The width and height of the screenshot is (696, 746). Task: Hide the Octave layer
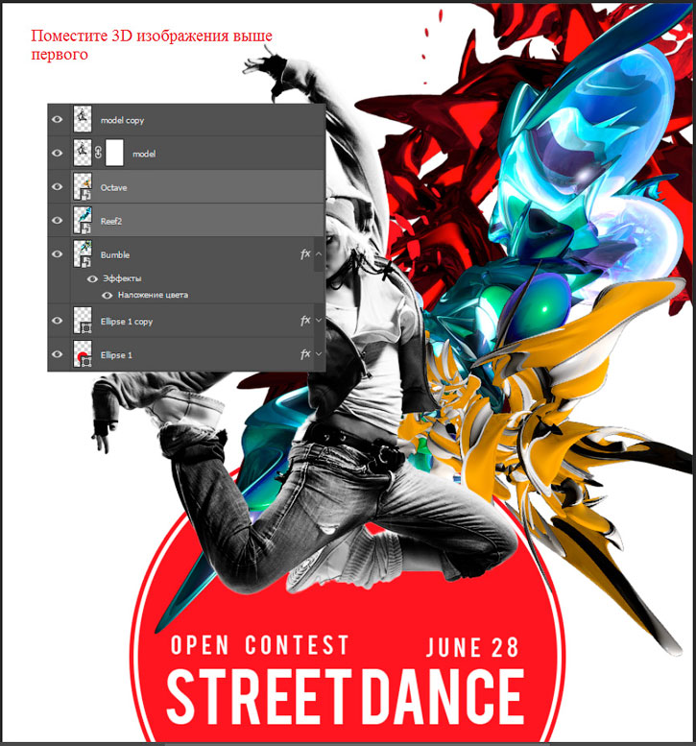57,186
